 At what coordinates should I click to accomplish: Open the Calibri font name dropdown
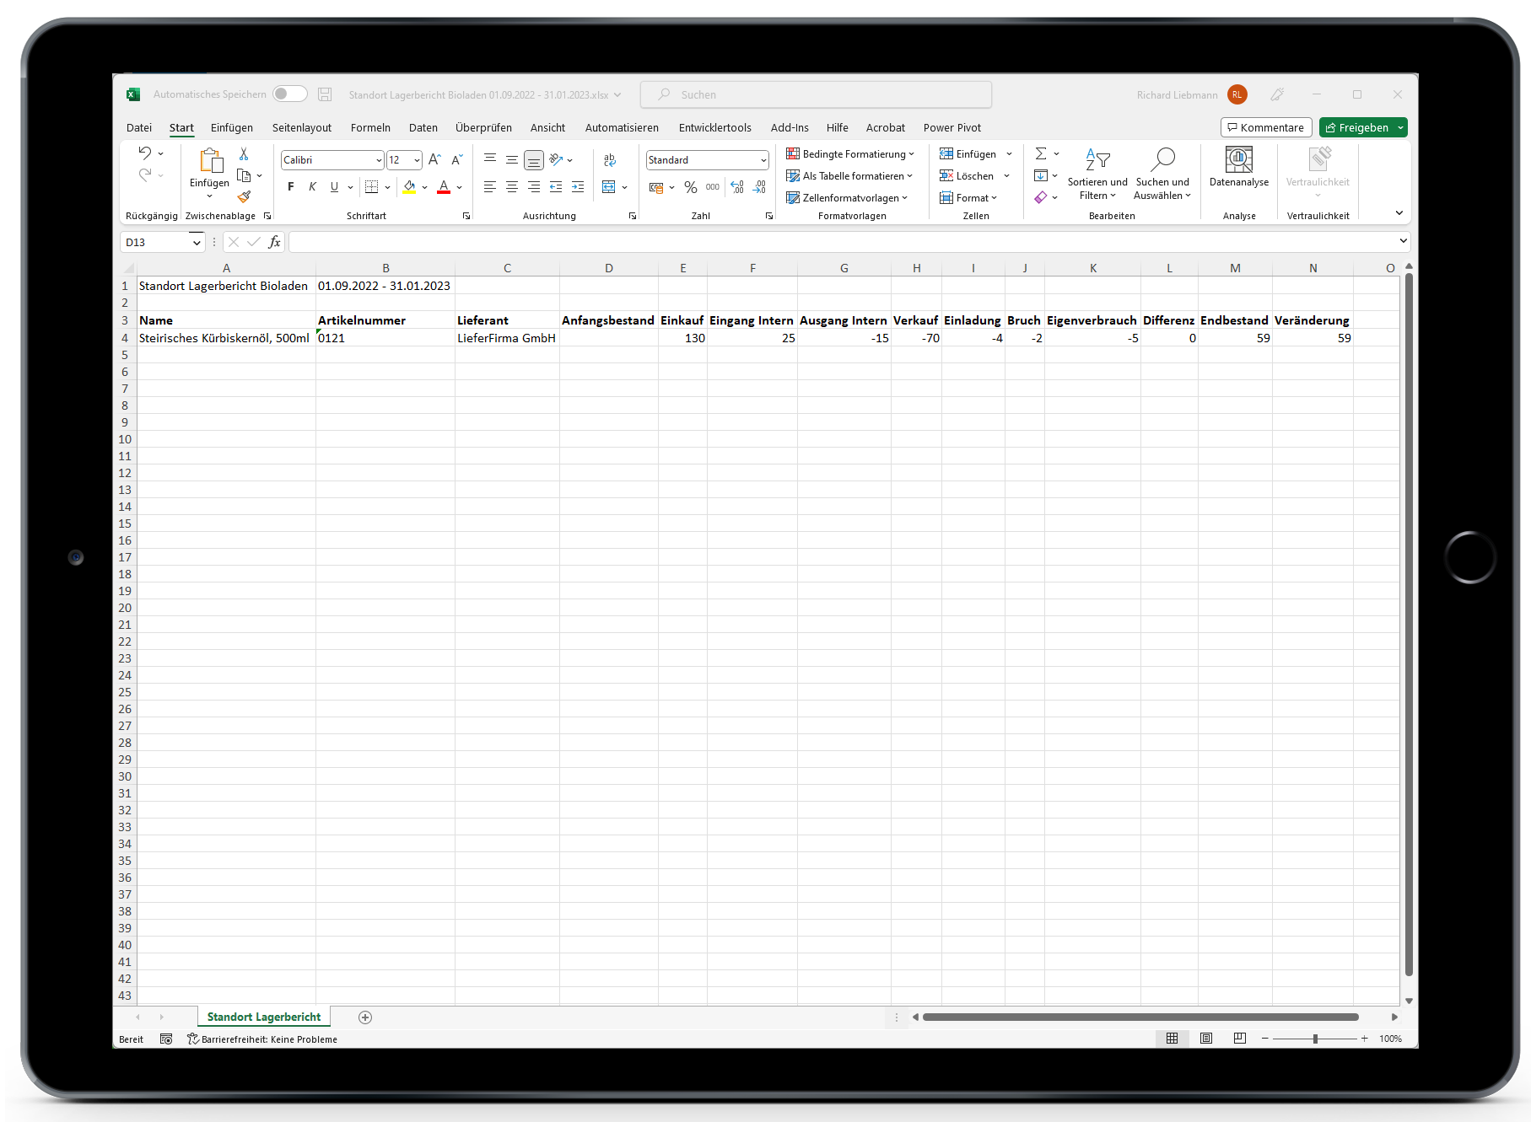pyautogui.click(x=379, y=160)
